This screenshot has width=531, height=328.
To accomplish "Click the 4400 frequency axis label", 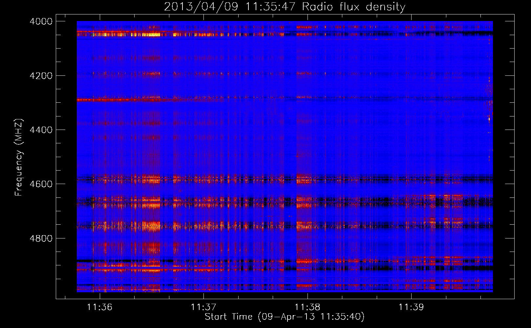I will (x=41, y=130).
